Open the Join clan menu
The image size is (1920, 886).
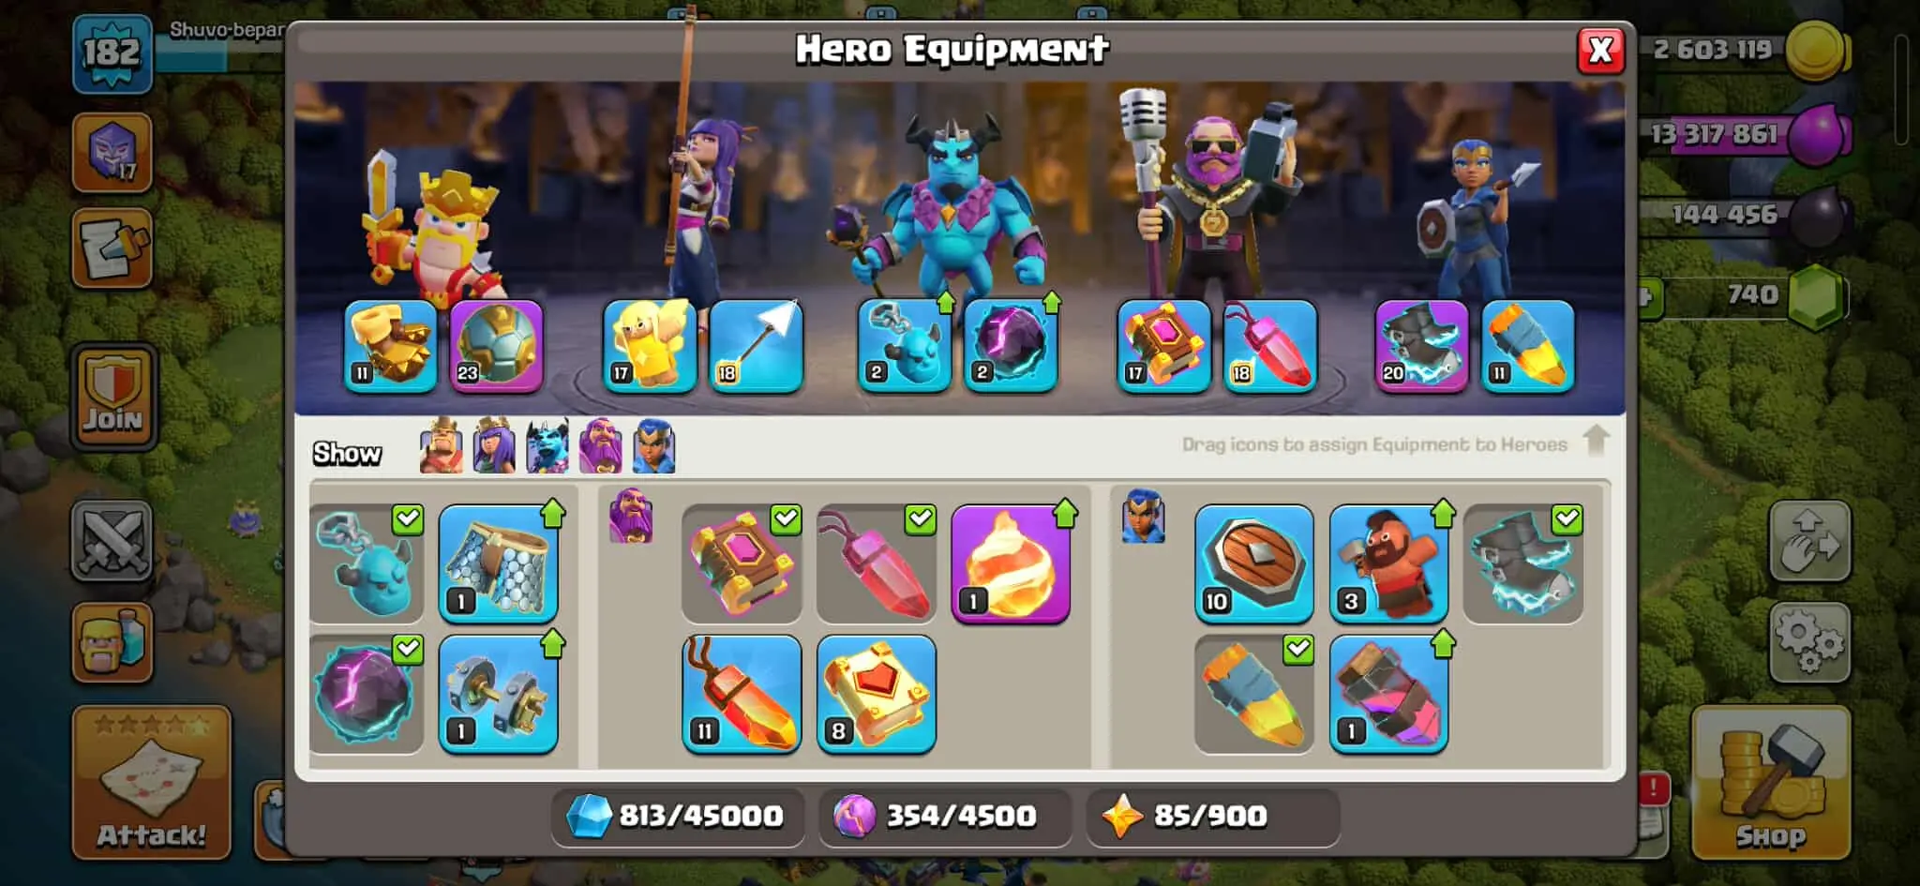(x=113, y=397)
